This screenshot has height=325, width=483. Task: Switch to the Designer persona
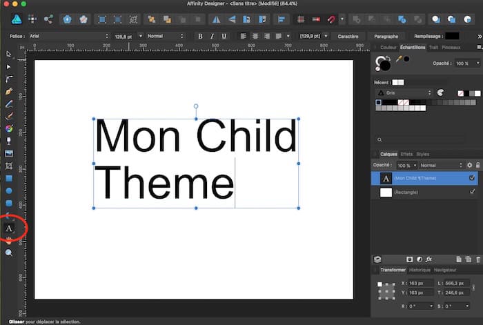pyautogui.click(x=17, y=19)
